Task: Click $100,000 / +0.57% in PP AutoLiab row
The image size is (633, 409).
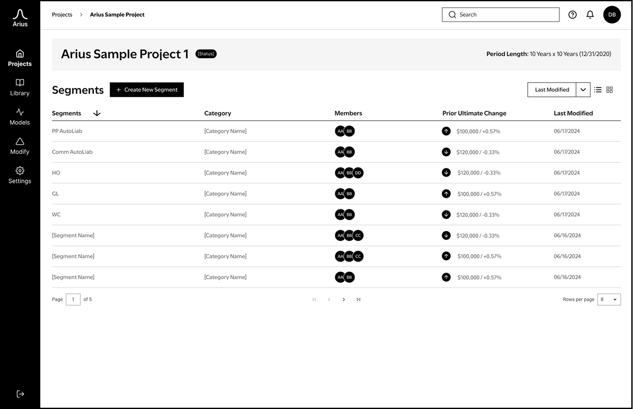Action: pos(478,131)
